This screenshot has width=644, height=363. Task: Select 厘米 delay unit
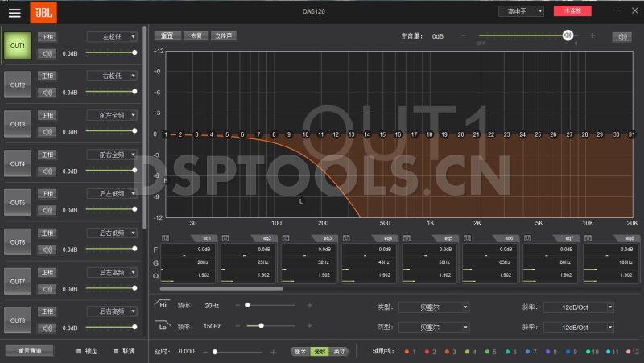pyautogui.click(x=300, y=352)
